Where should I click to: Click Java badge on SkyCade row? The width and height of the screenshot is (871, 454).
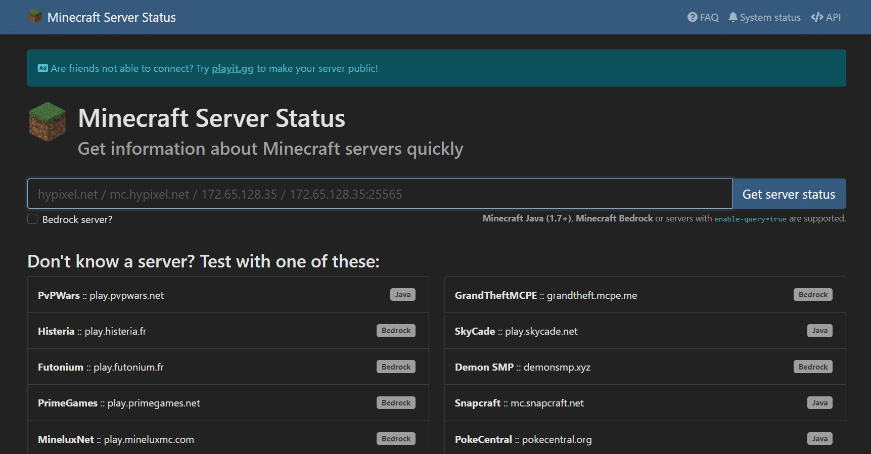(x=820, y=331)
